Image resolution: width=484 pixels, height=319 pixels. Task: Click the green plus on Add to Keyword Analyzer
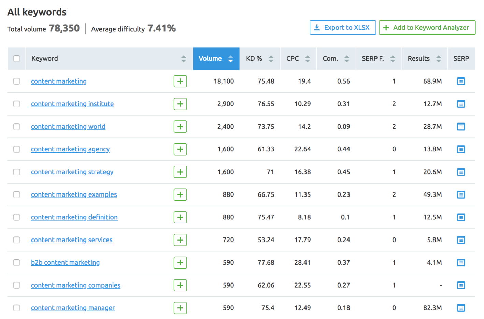click(x=387, y=28)
